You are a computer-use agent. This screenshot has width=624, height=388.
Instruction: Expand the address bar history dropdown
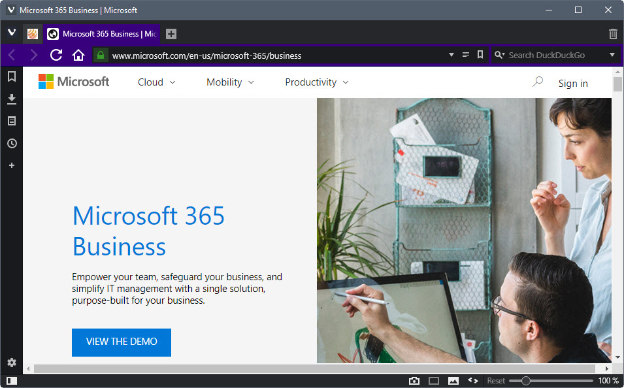pos(452,55)
